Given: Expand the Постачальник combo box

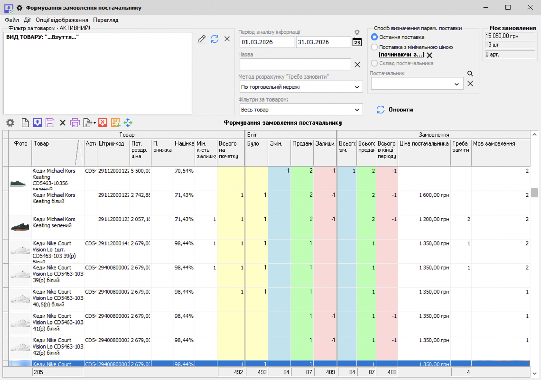Looking at the screenshot, I should [x=456, y=84].
